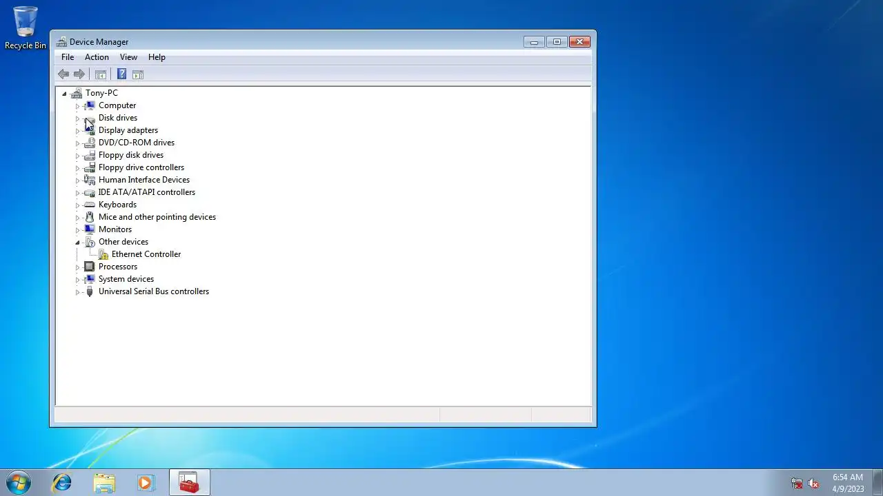Click the Show/Hide Console Tree toolbar icon
This screenshot has width=883, height=496.
101,74
